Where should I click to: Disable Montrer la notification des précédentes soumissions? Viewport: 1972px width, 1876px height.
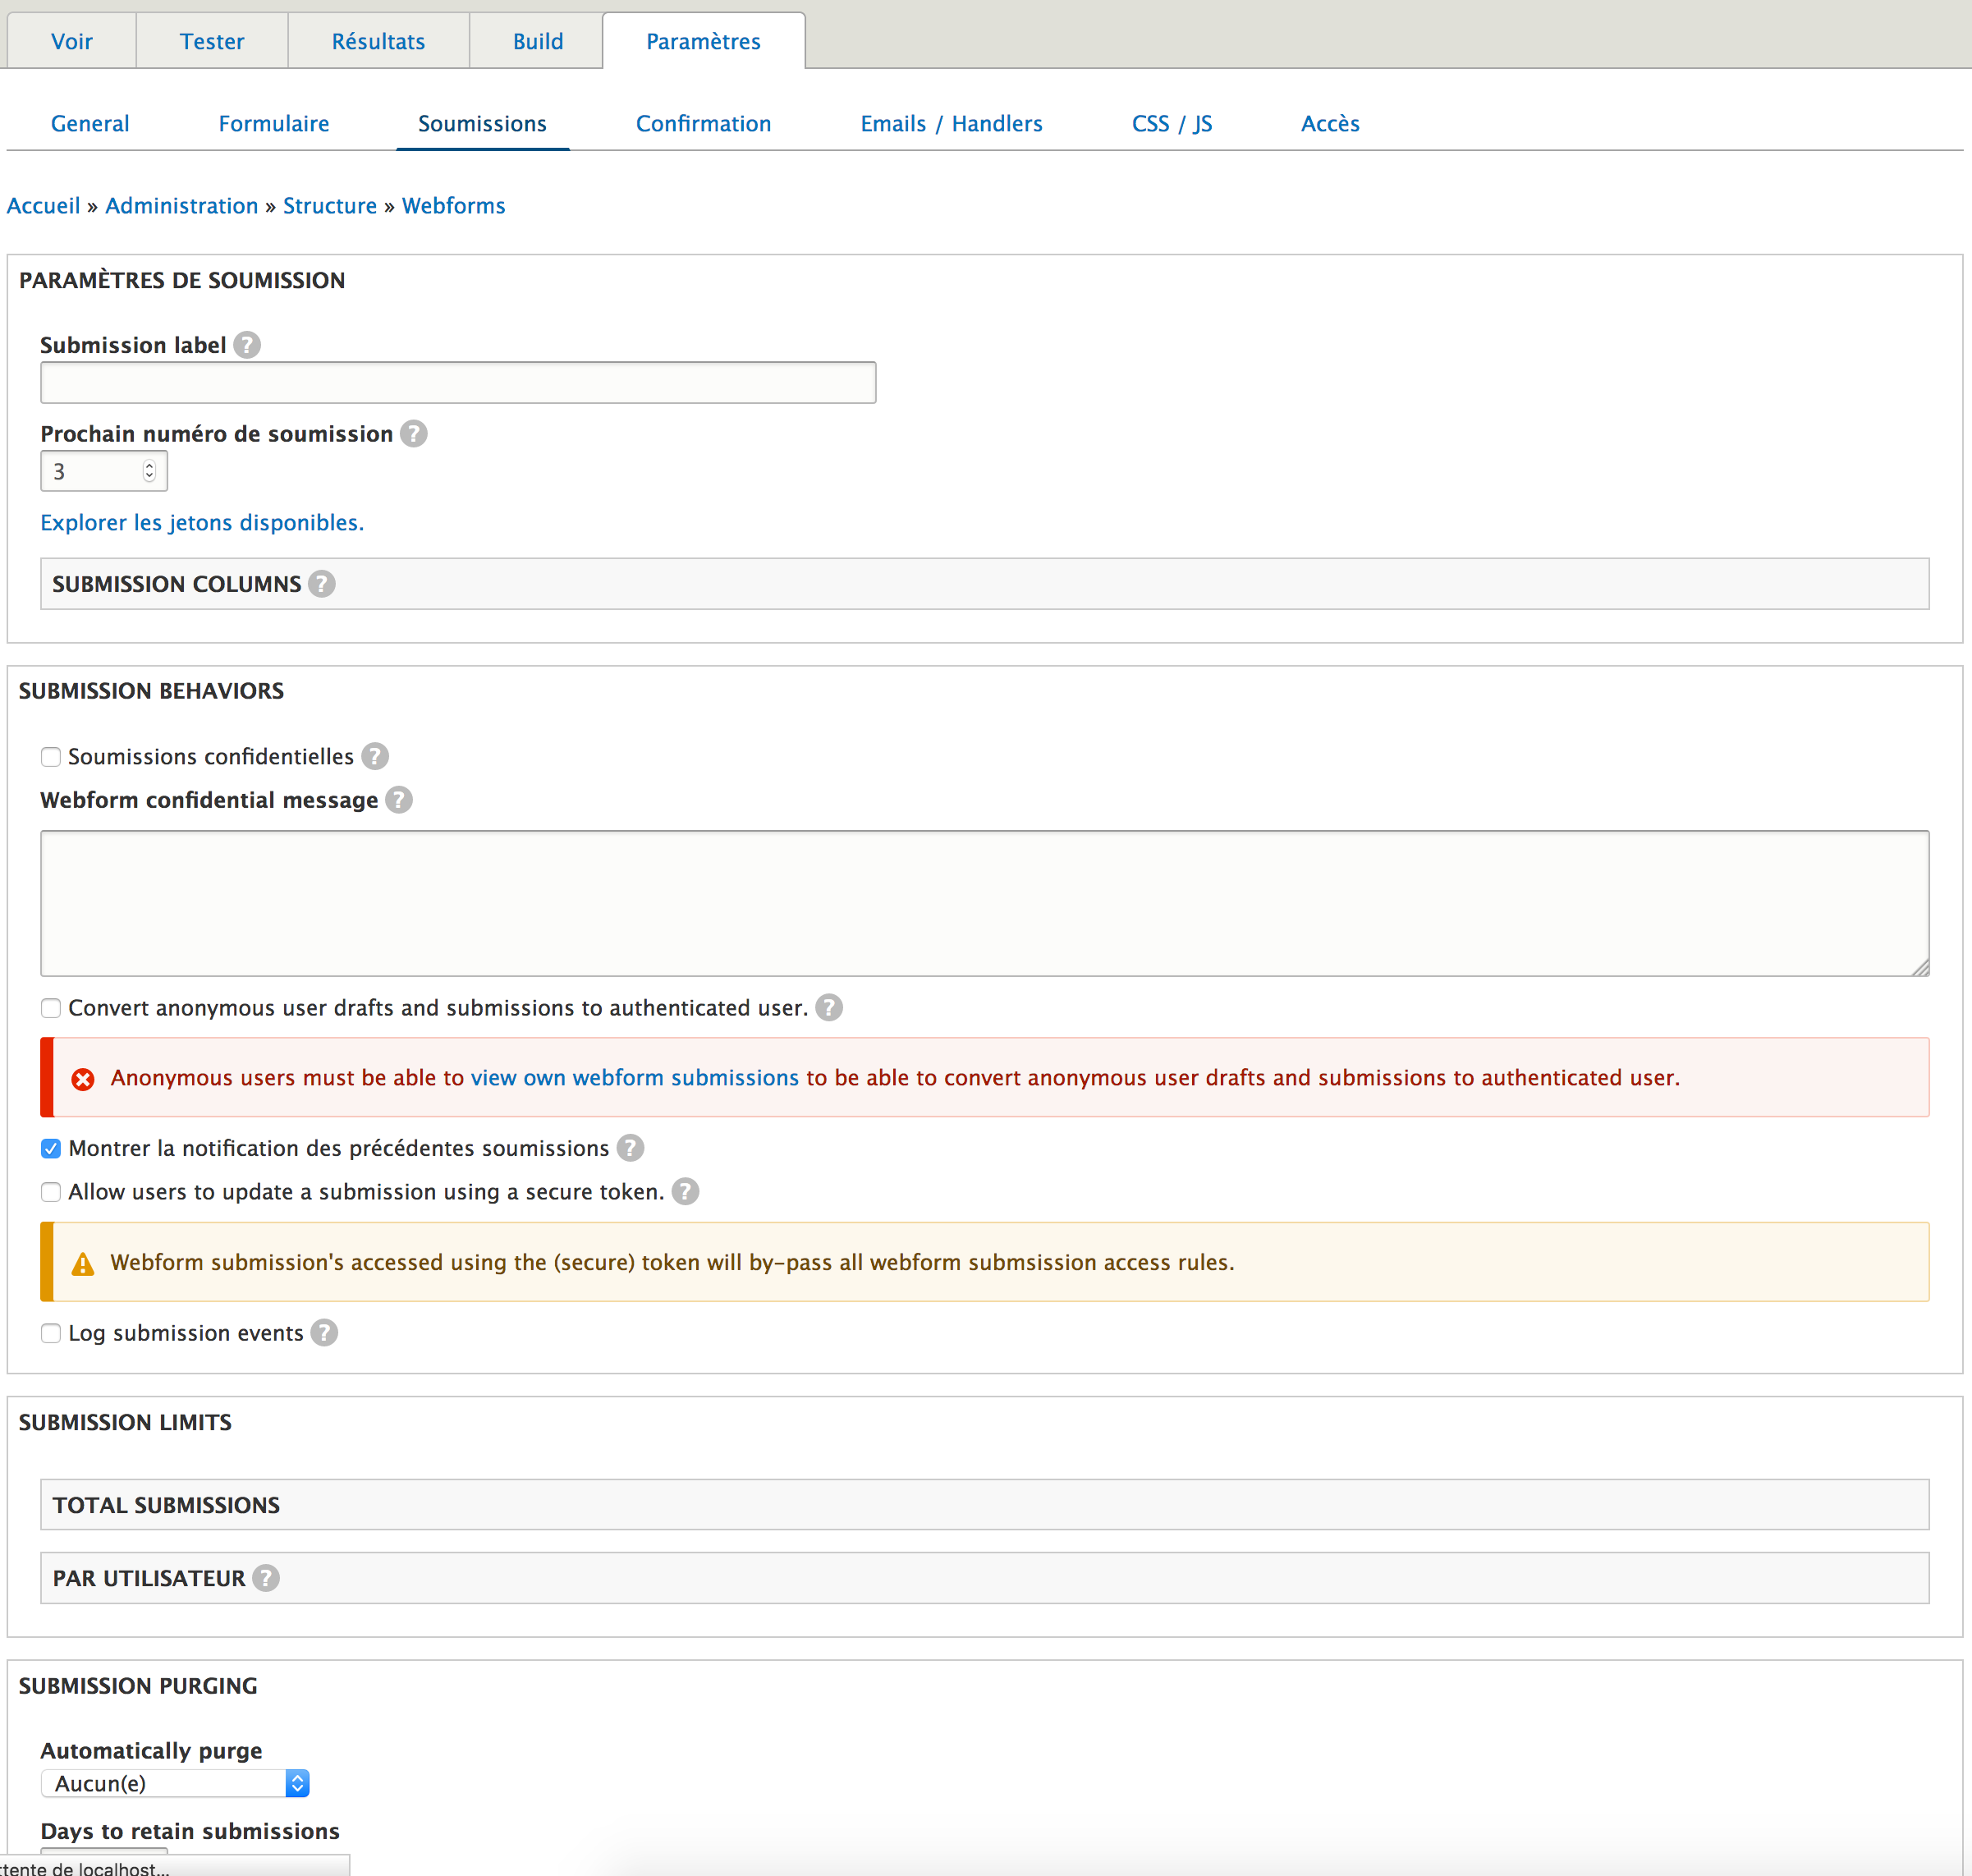point(51,1148)
